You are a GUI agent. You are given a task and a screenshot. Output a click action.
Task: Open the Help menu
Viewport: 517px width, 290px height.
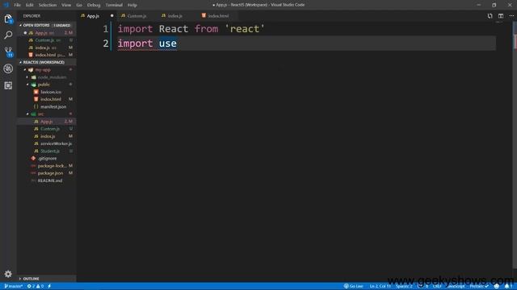click(x=132, y=5)
